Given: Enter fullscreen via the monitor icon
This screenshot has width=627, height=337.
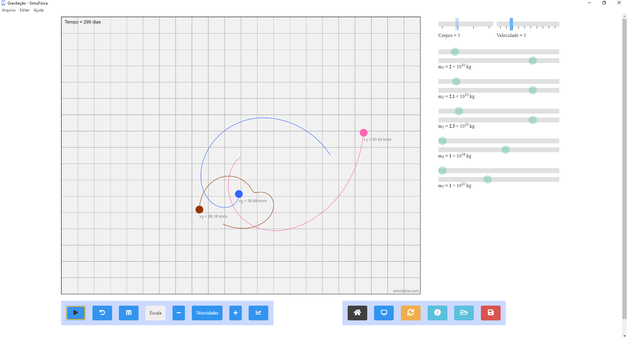Looking at the screenshot, I should tap(384, 313).
